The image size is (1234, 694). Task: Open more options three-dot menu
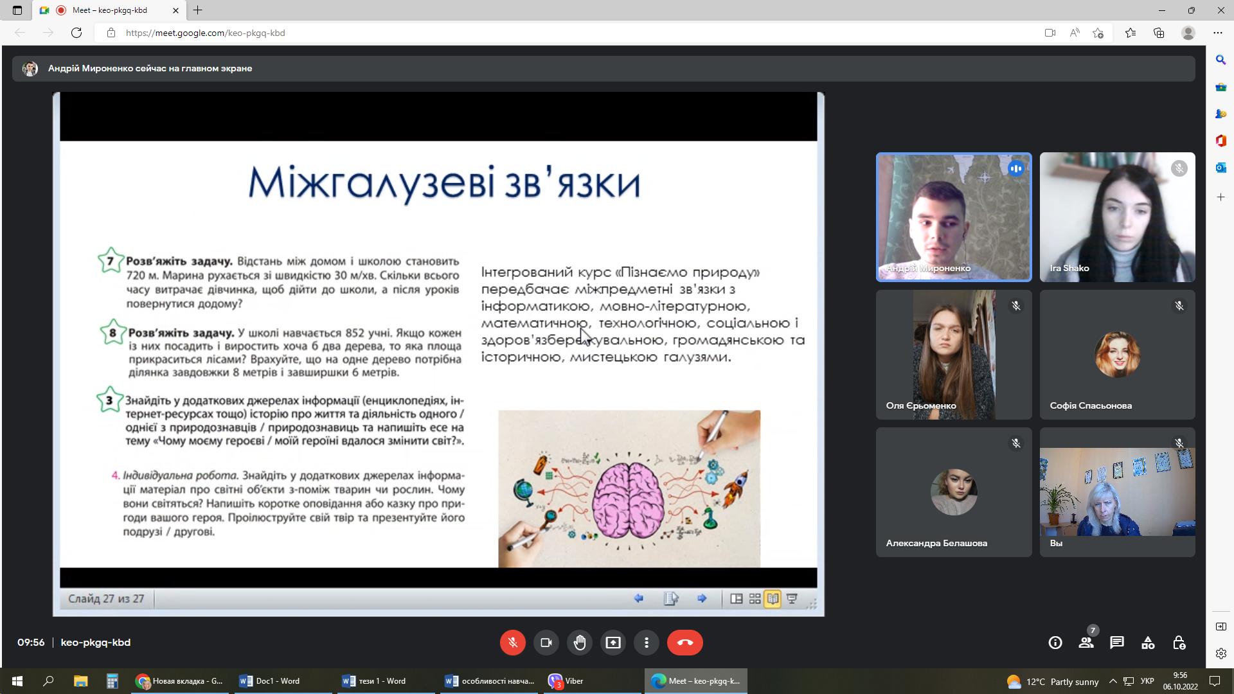[647, 643]
